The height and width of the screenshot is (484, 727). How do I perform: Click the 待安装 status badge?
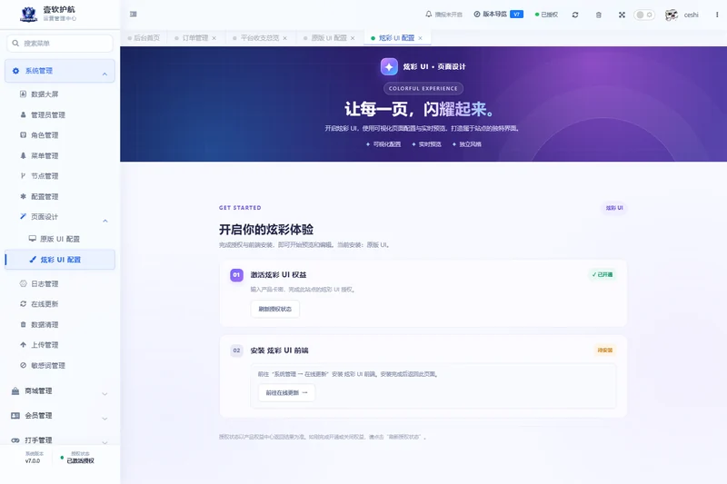pos(605,351)
